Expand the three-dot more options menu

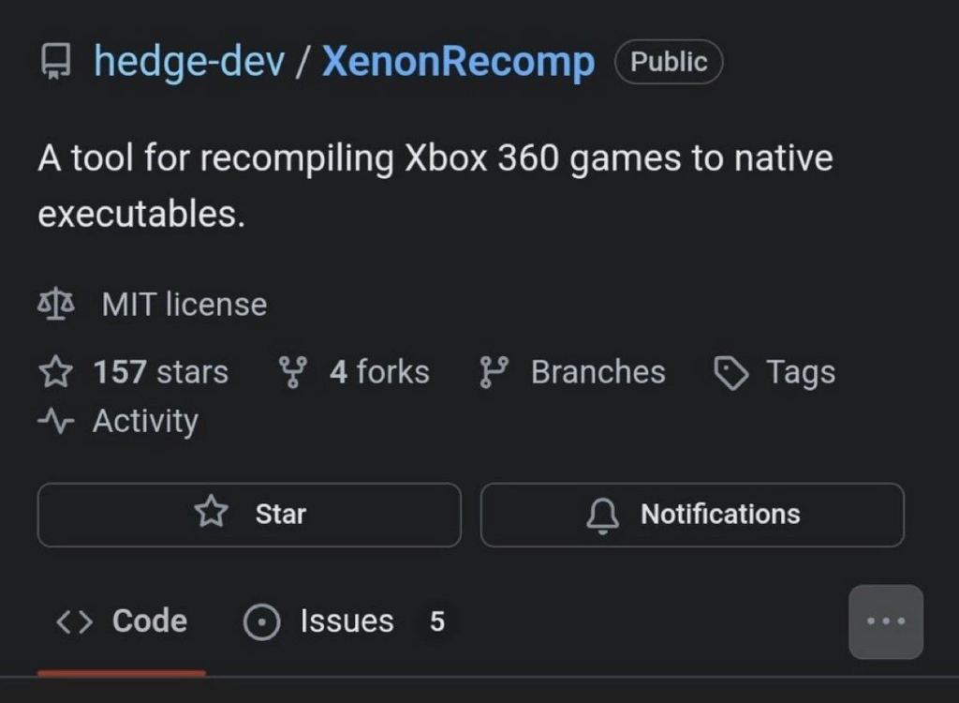(x=885, y=621)
